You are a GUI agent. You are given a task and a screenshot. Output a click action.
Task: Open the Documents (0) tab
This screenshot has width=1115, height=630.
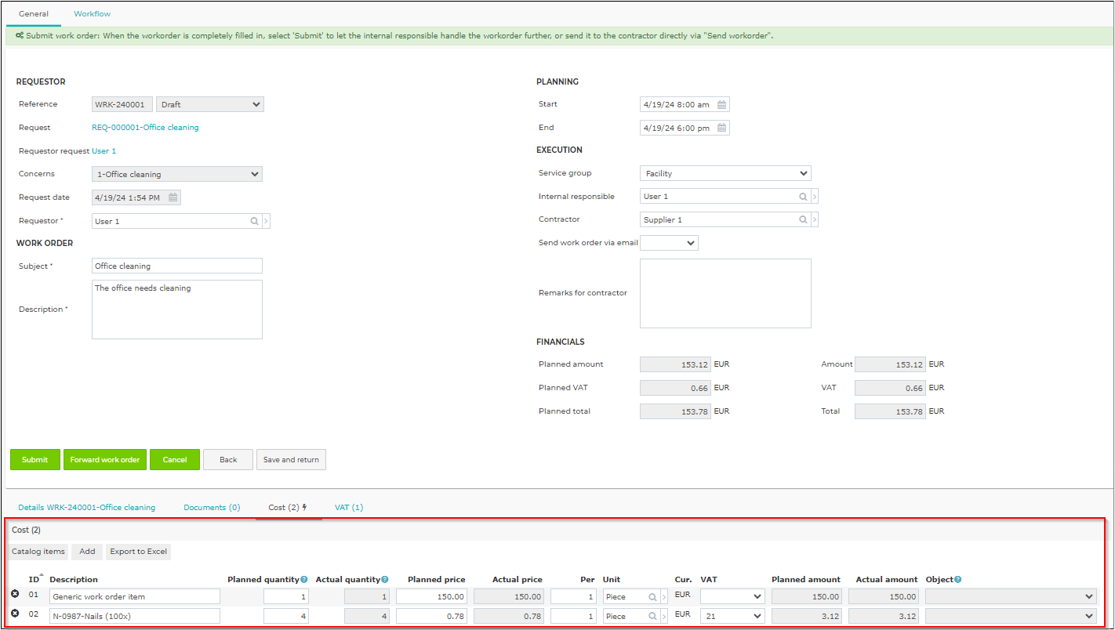coord(212,508)
